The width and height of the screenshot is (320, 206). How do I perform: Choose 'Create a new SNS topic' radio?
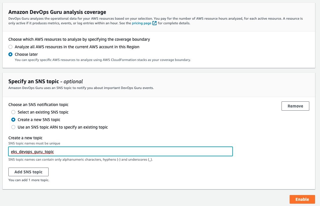point(13,120)
